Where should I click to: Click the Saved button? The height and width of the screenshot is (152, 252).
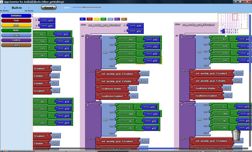[49, 7]
